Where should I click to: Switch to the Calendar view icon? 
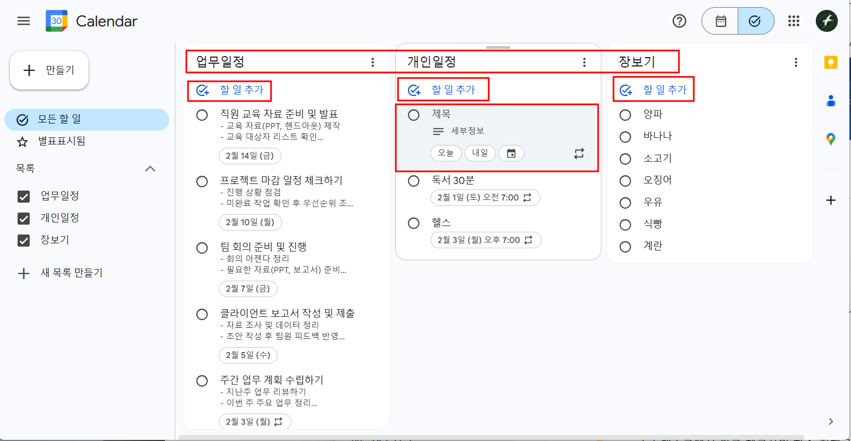pos(720,20)
